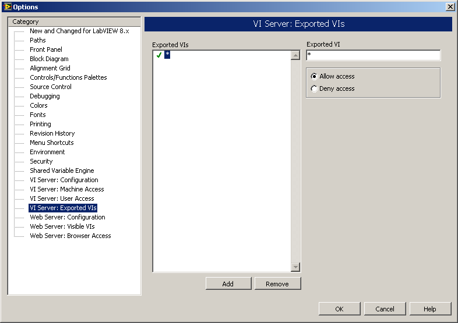Select the Printing category

tap(40, 125)
